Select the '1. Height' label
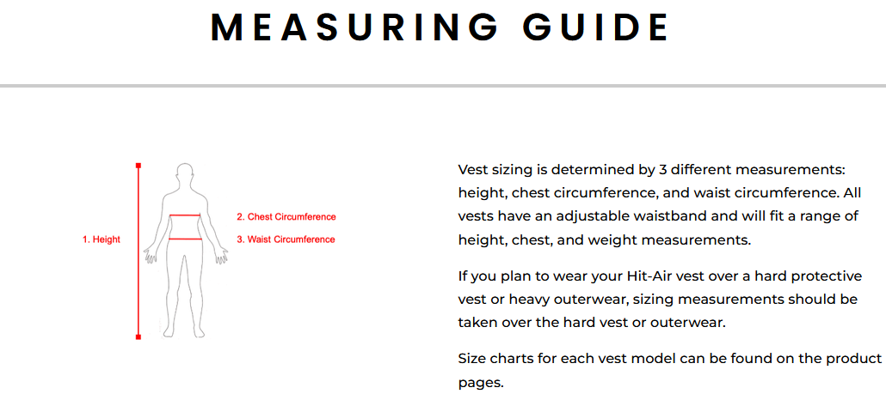The width and height of the screenshot is (886, 406). [x=102, y=239]
